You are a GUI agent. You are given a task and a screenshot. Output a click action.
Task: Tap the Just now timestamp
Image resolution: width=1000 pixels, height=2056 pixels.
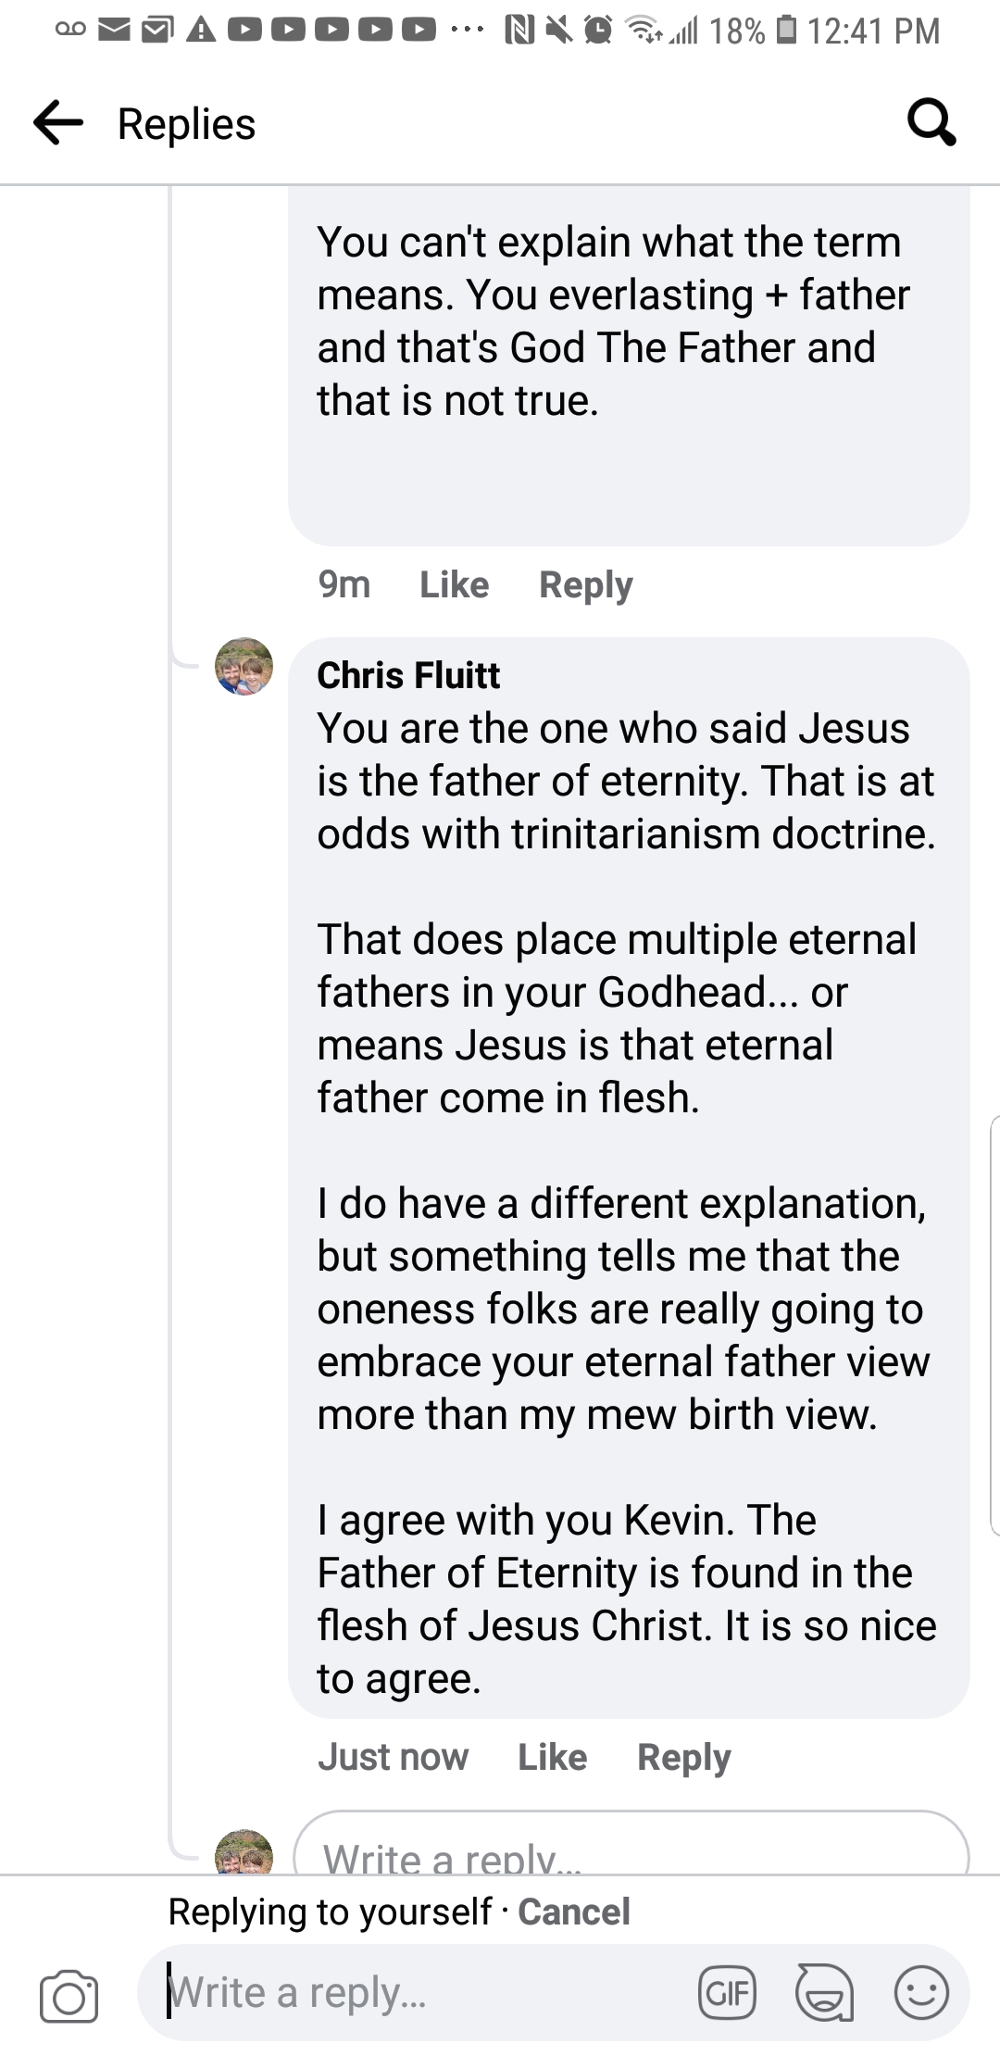[394, 1757]
